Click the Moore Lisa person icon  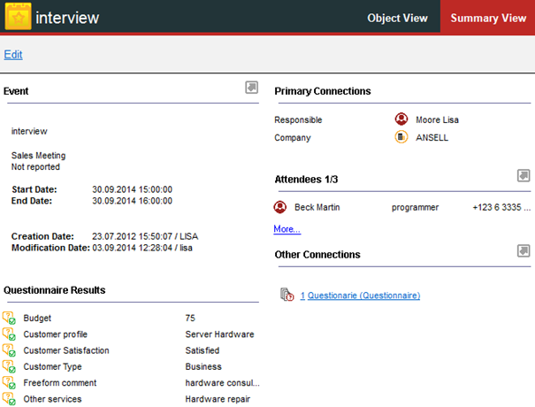401,119
